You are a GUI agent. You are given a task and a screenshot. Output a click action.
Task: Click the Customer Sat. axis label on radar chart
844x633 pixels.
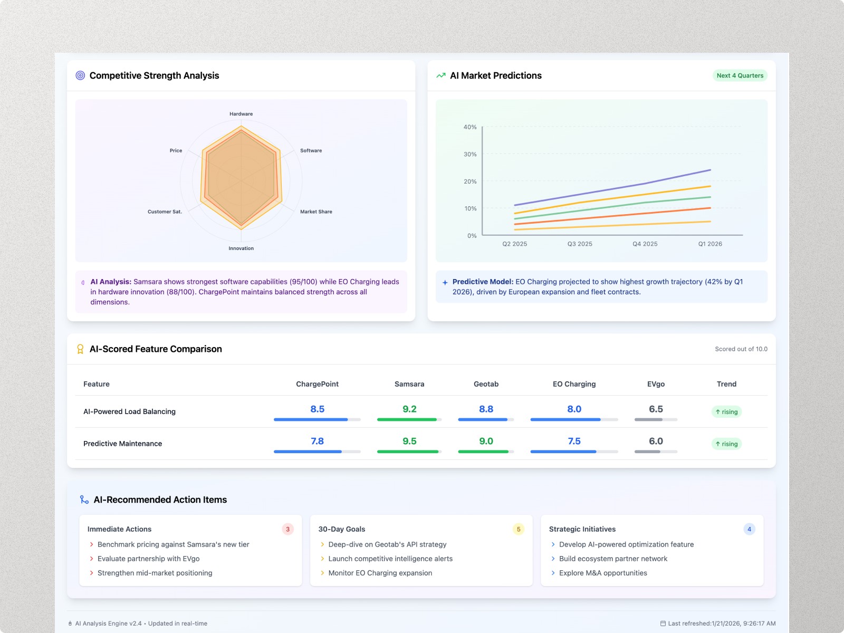(165, 212)
